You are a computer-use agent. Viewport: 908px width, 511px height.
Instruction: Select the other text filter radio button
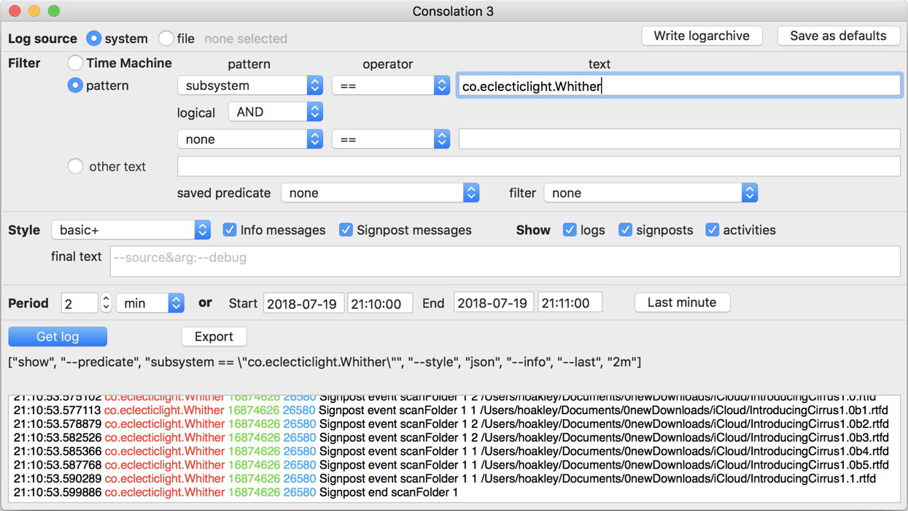coord(76,166)
